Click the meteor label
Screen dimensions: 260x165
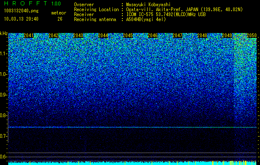[x=59, y=13]
